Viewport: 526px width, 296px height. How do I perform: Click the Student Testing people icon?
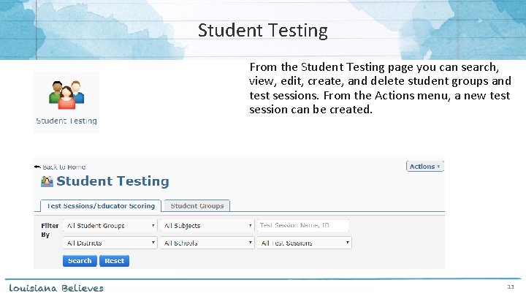point(66,95)
